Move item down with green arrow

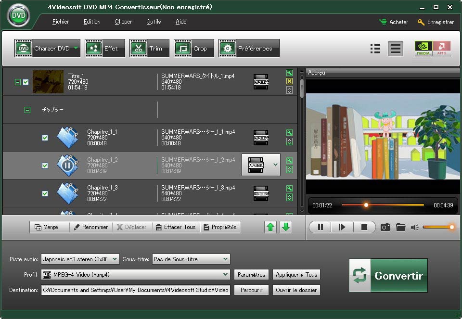(286, 227)
